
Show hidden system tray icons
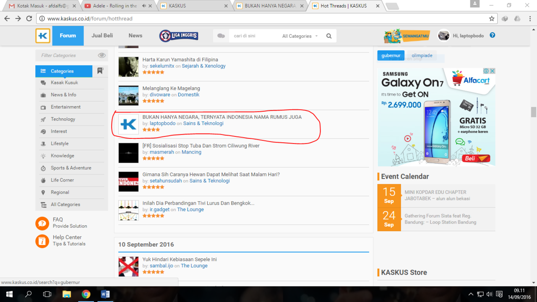click(x=471, y=294)
